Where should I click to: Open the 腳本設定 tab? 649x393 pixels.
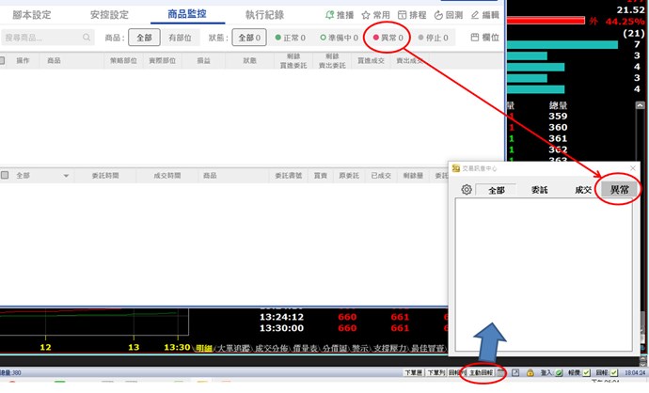[31, 15]
